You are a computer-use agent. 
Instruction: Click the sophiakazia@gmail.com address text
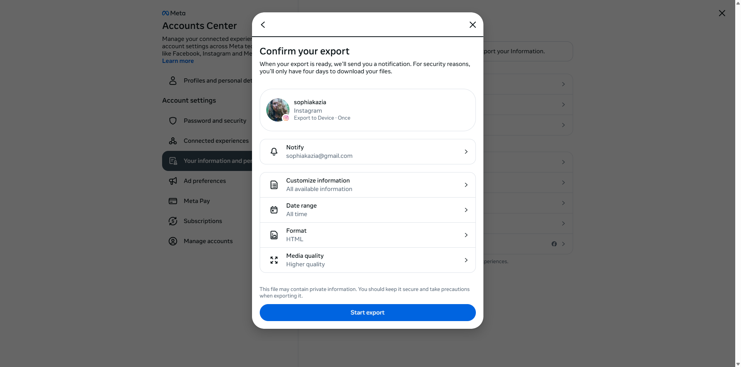tap(319, 156)
